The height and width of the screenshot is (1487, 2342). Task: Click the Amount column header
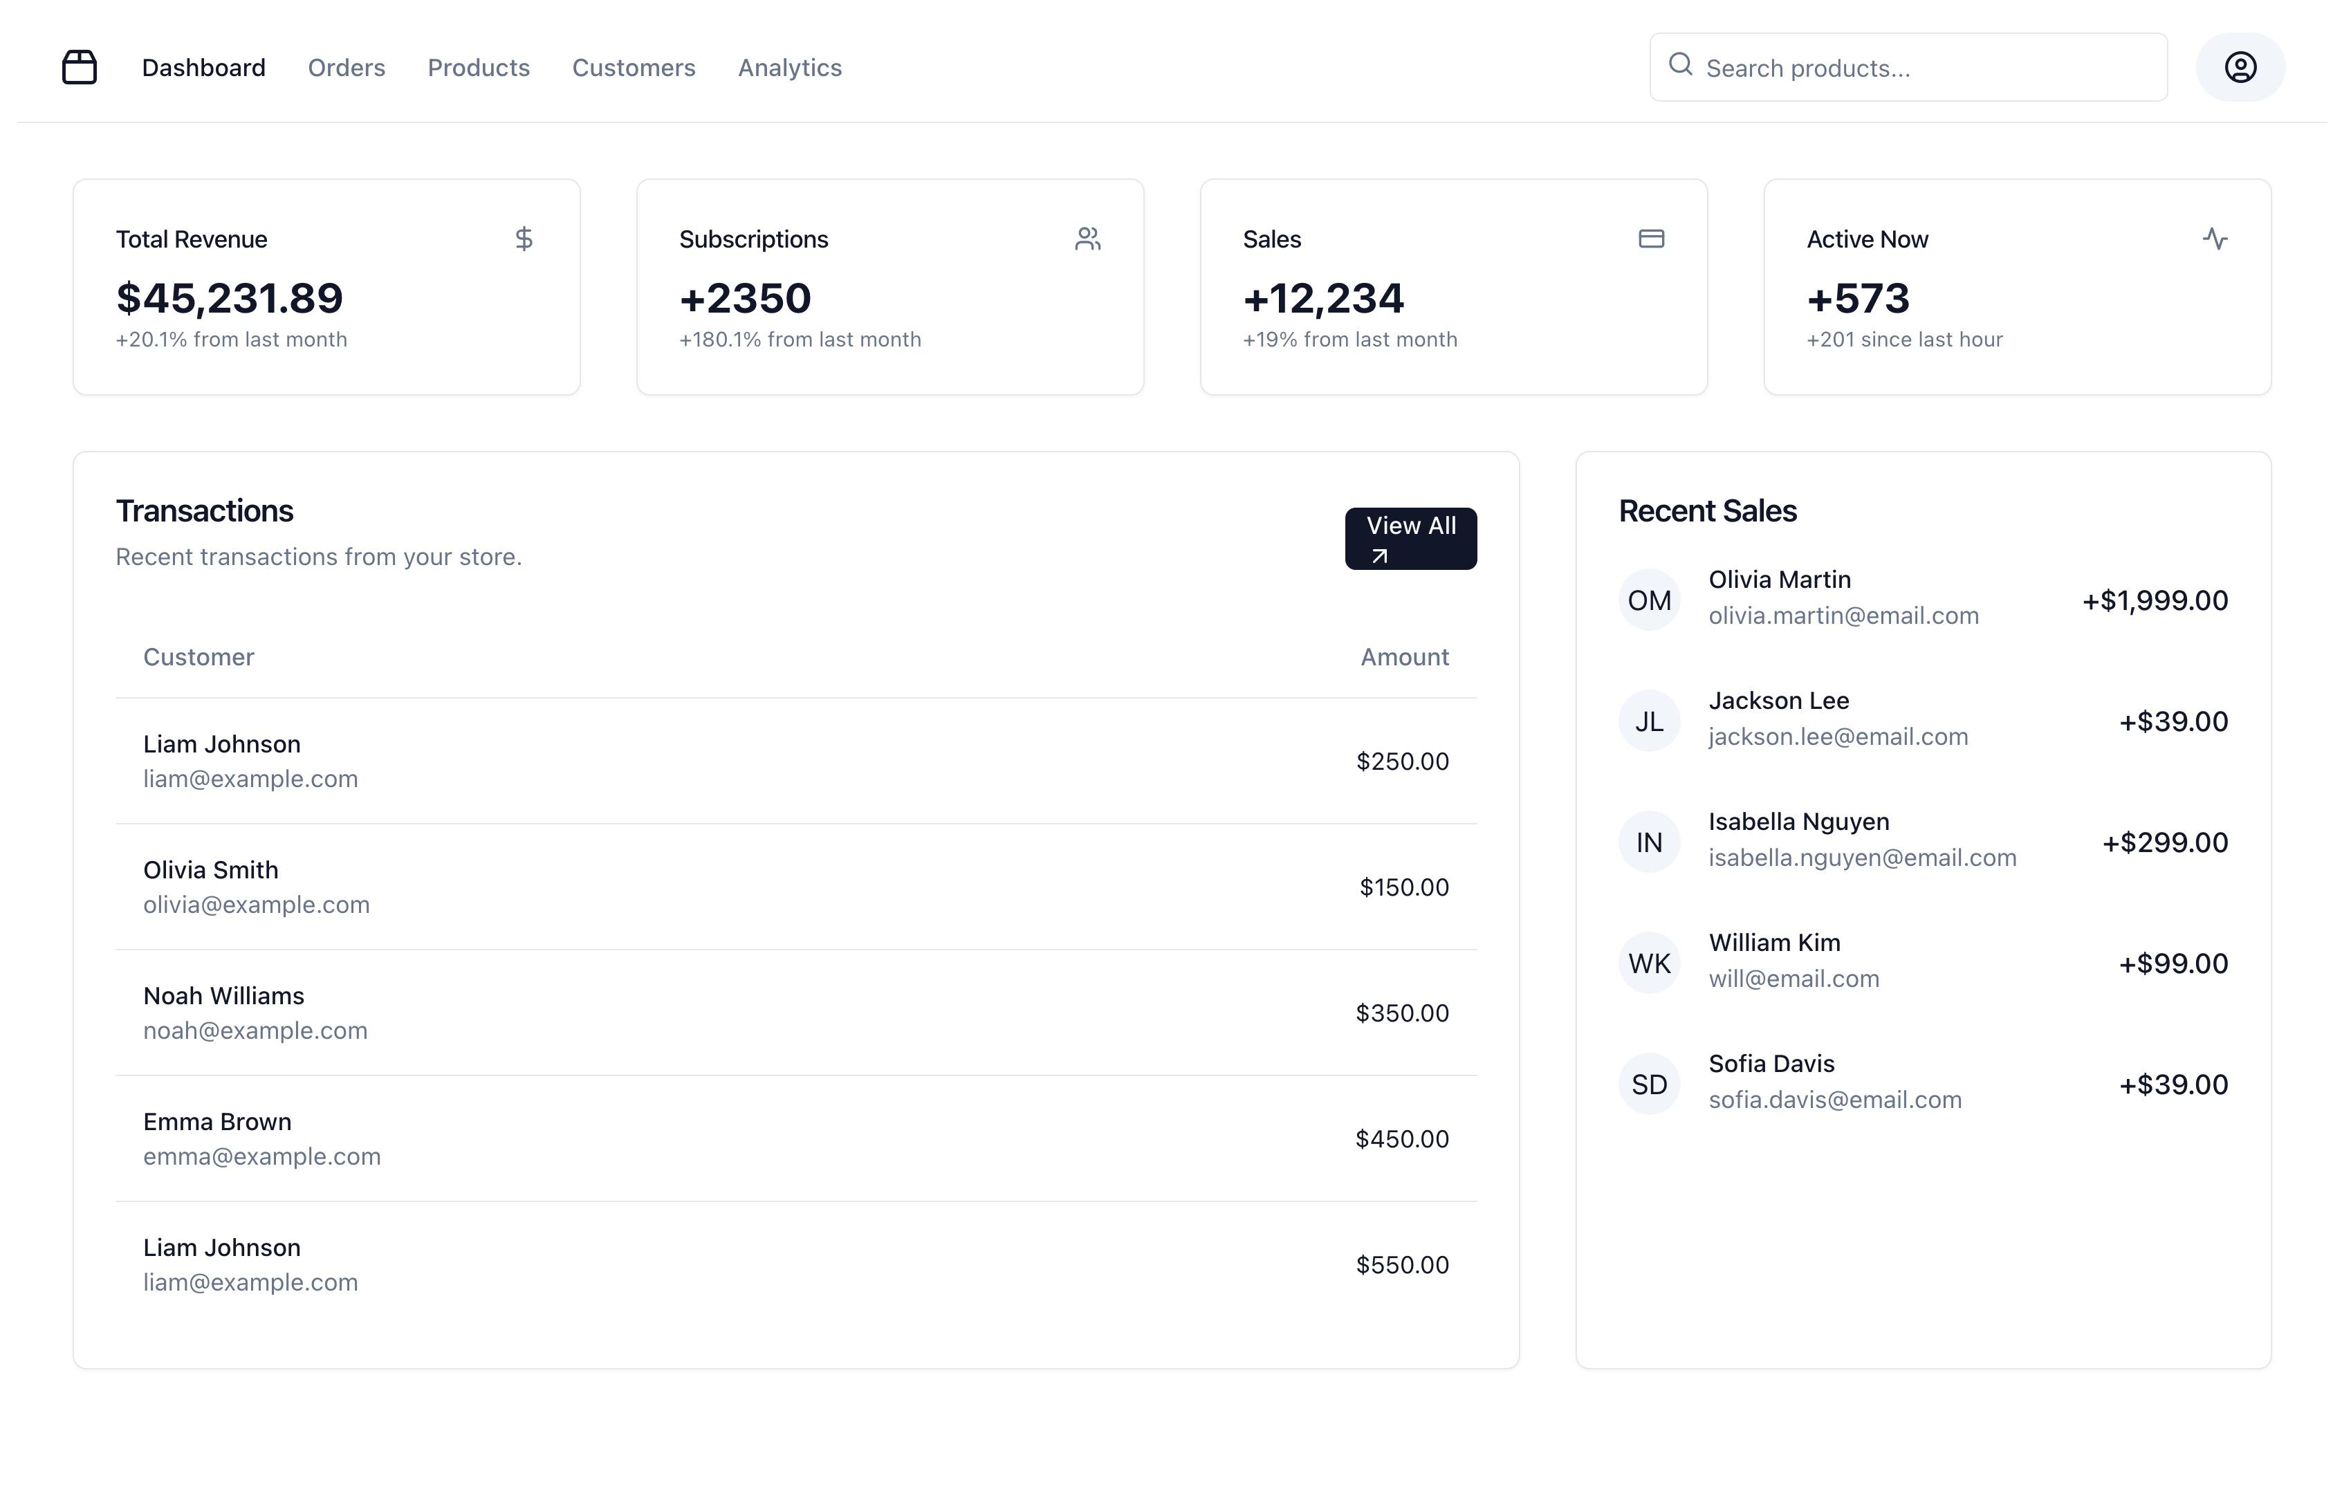(x=1403, y=658)
